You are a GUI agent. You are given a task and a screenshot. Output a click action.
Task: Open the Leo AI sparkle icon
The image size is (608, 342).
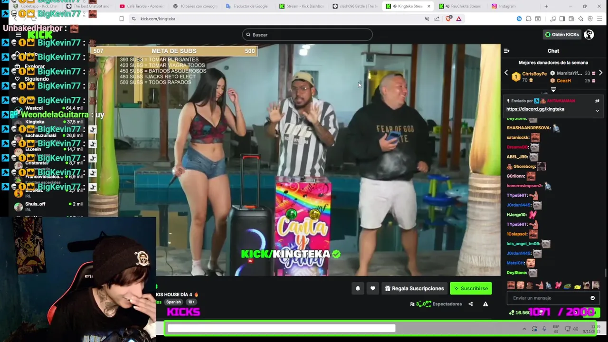[580, 19]
